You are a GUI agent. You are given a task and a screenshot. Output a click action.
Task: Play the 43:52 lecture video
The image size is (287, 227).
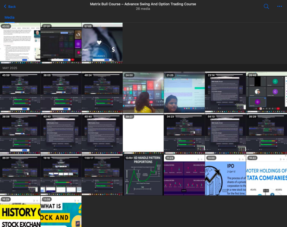(20, 43)
